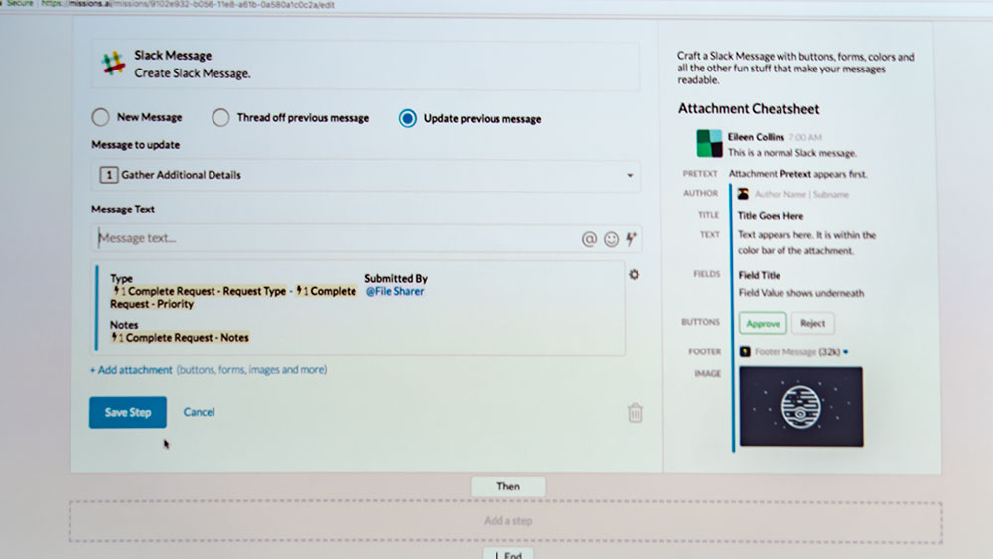Choose Thread off previous message option
This screenshot has height=559, width=993.
coord(221,118)
